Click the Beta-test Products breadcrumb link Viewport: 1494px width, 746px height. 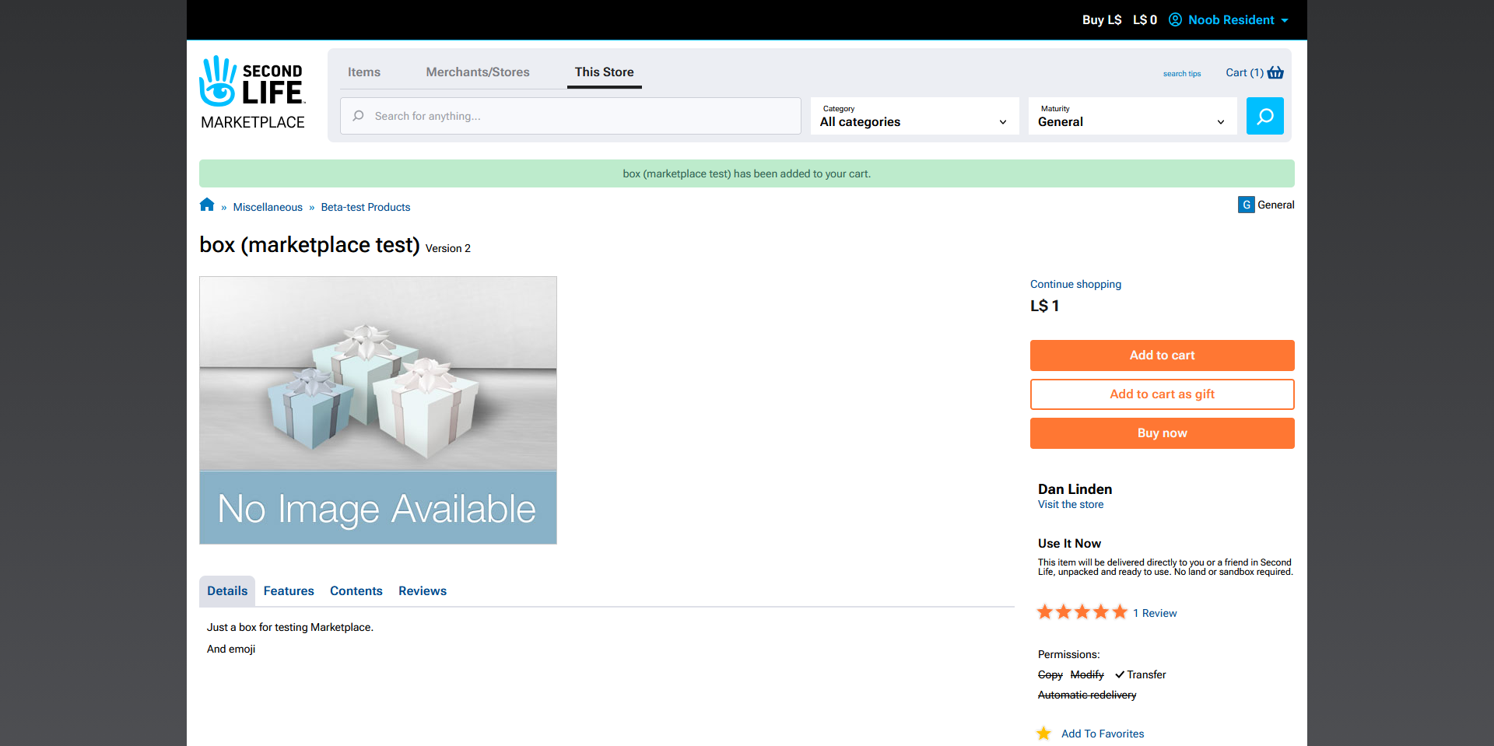[365, 207]
